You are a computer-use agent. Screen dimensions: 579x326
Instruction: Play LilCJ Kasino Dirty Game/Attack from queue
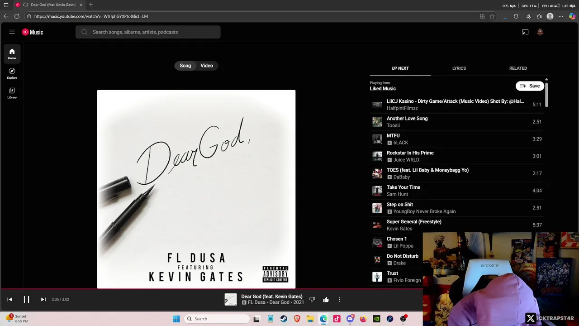(457, 105)
